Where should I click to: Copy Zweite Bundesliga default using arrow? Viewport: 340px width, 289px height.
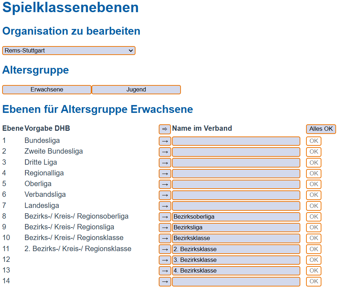(165, 152)
